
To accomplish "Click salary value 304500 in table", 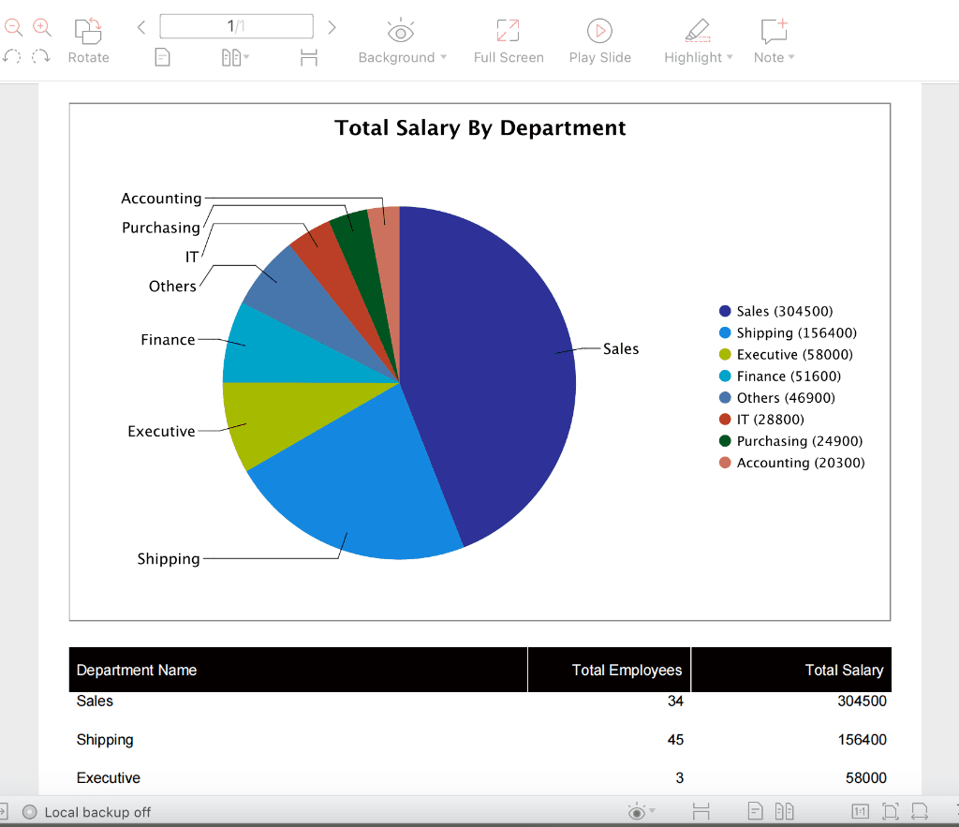I will coord(862,701).
